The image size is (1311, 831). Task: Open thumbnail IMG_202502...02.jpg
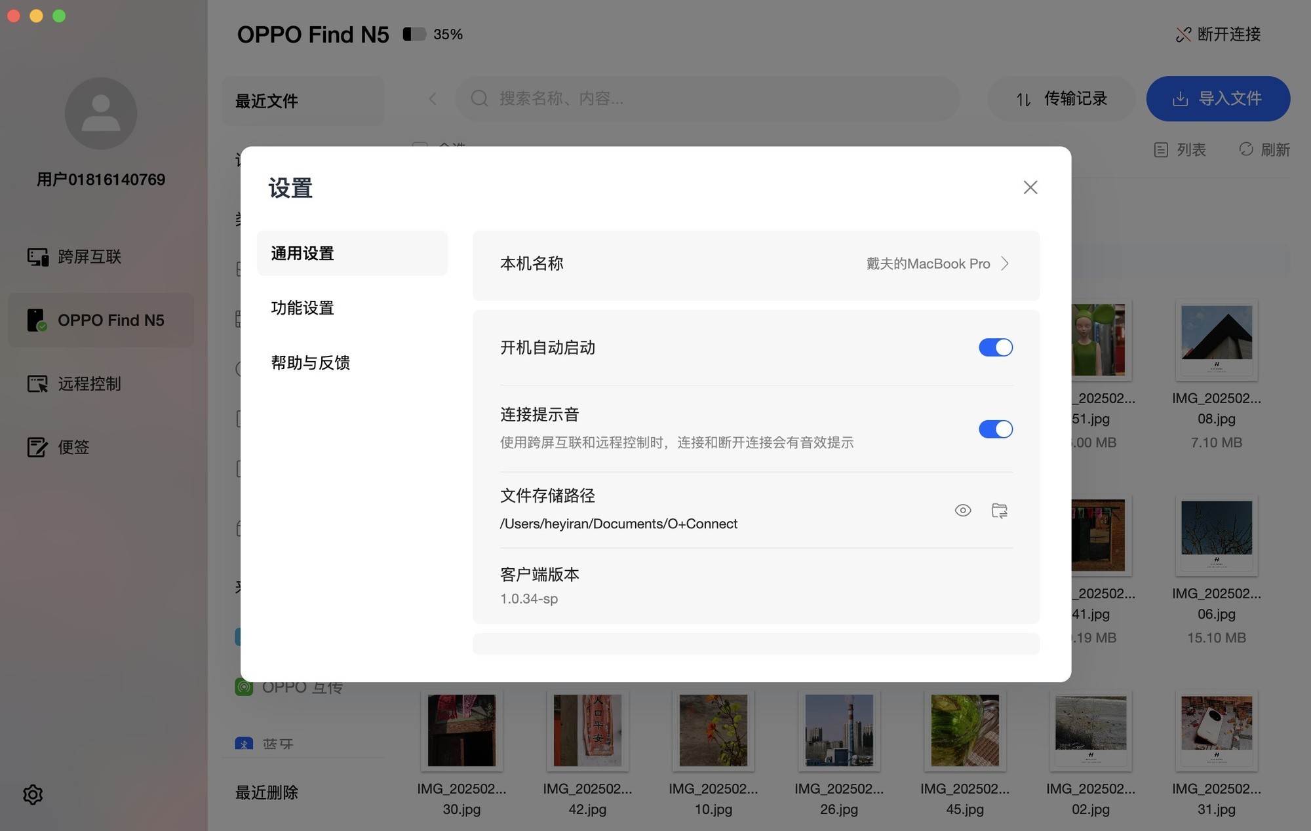click(1091, 730)
